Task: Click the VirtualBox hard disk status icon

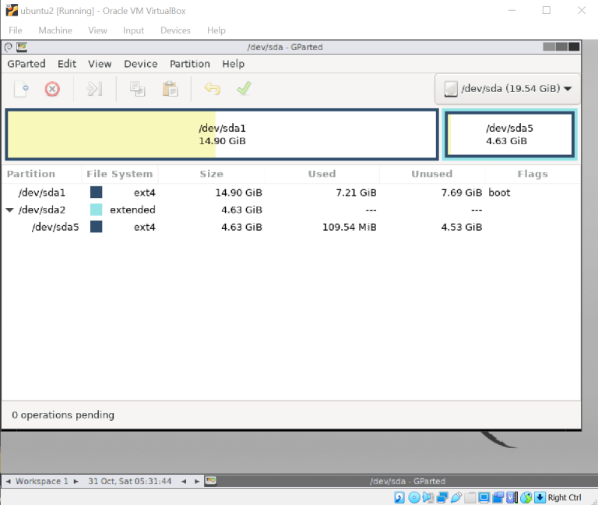Action: [399, 497]
